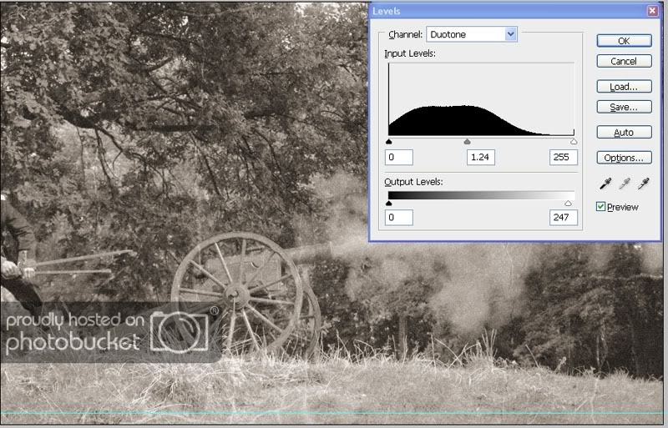Click the Save... button

[x=623, y=107]
